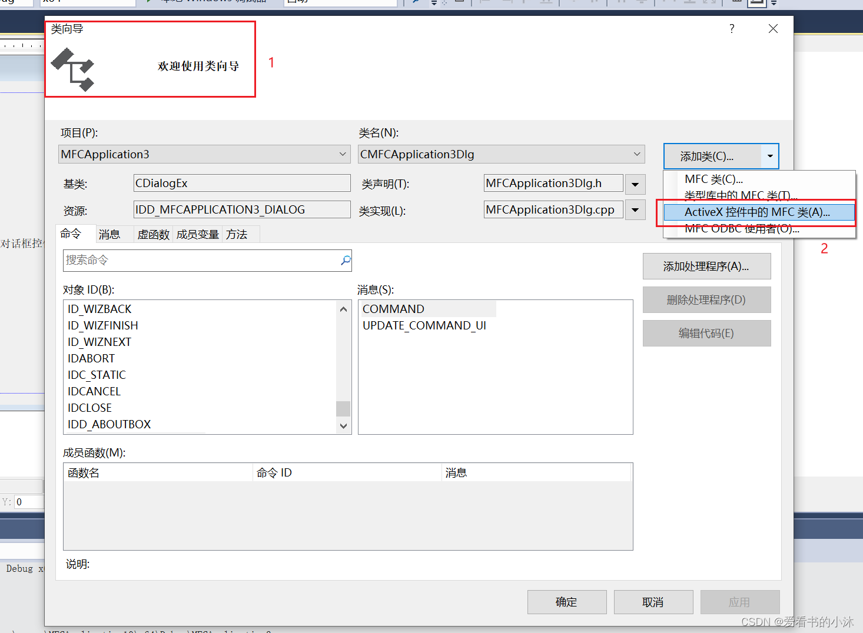Close the 类向导 dialog

773,29
